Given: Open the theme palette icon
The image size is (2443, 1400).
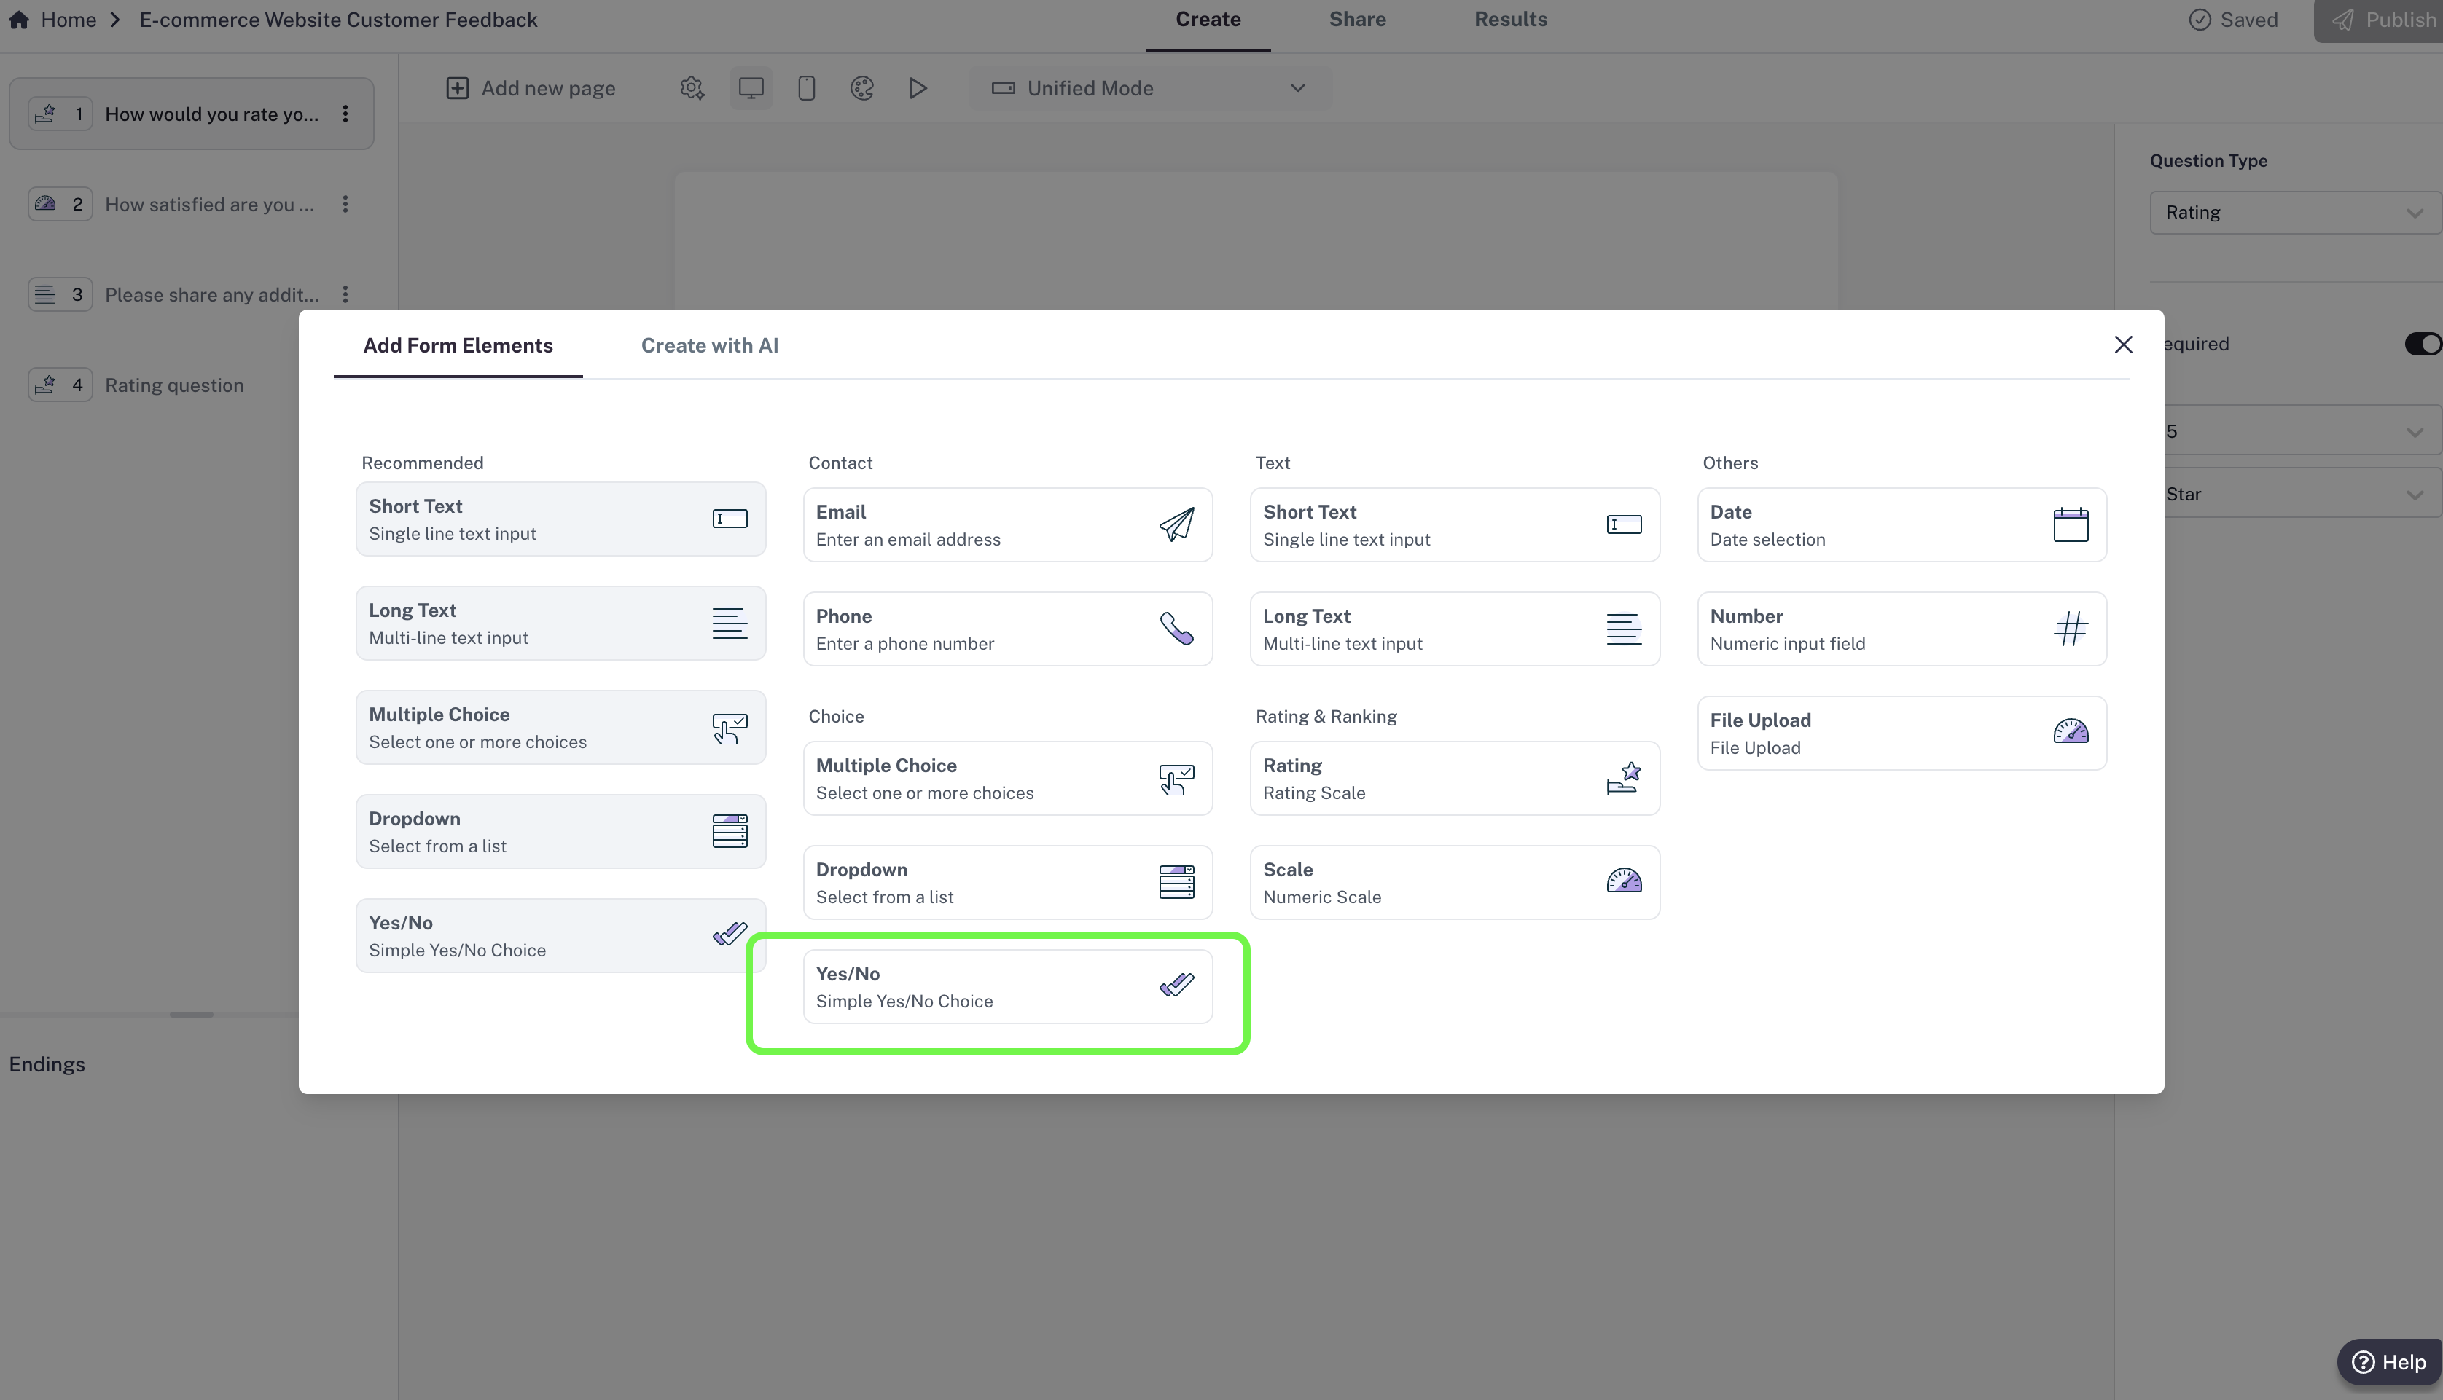Looking at the screenshot, I should click(x=861, y=88).
